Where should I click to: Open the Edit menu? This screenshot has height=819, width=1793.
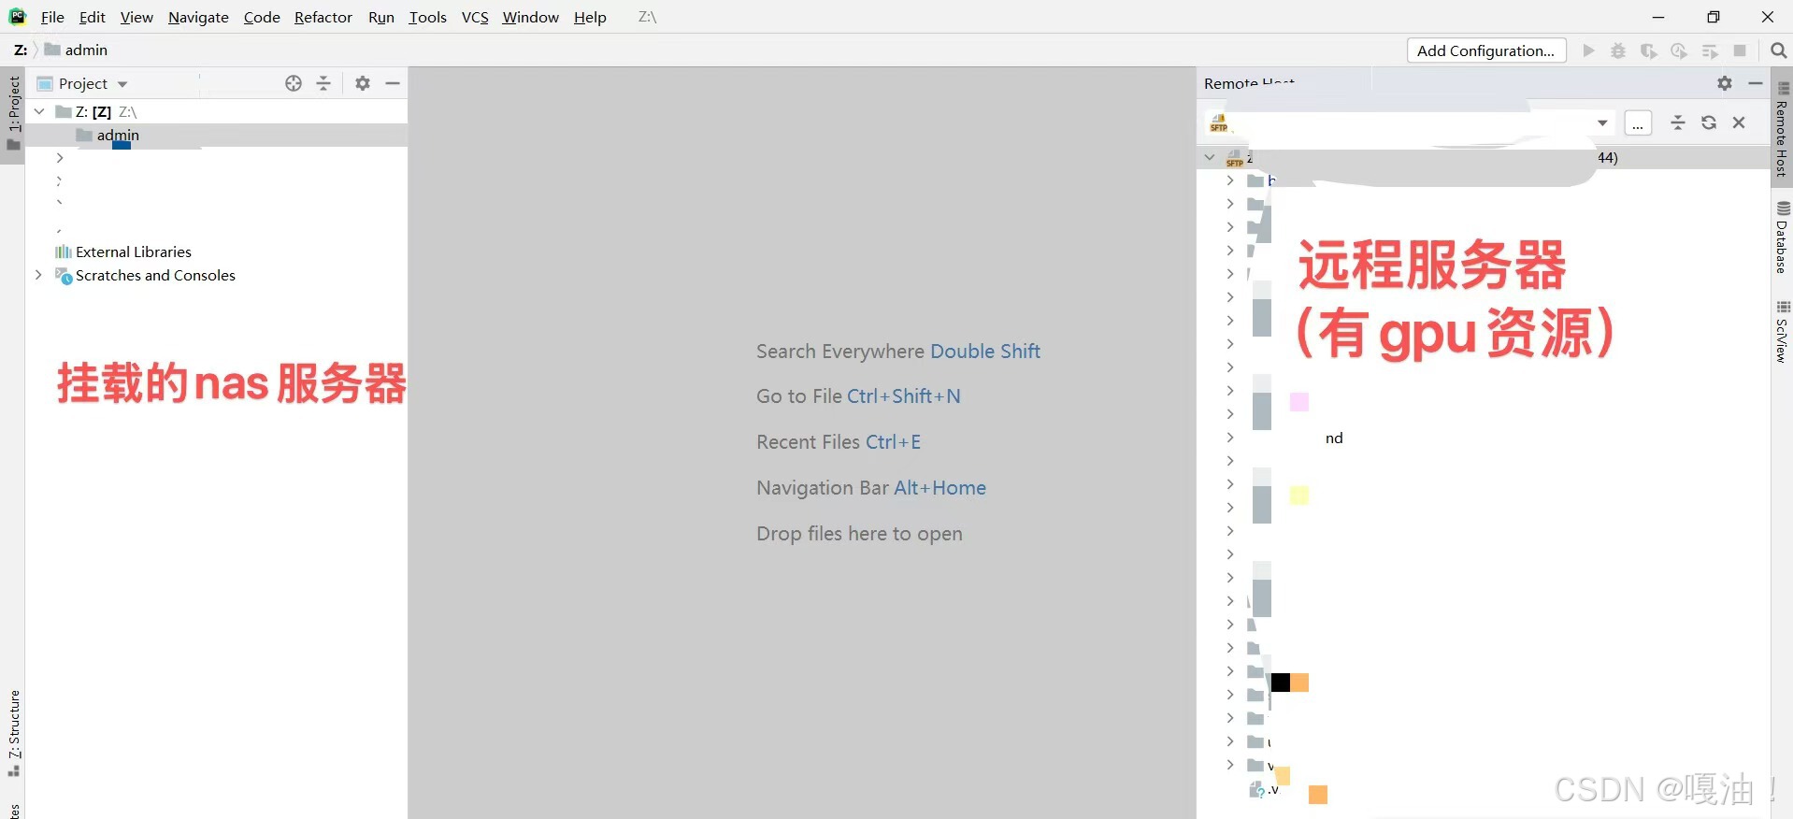[92, 17]
